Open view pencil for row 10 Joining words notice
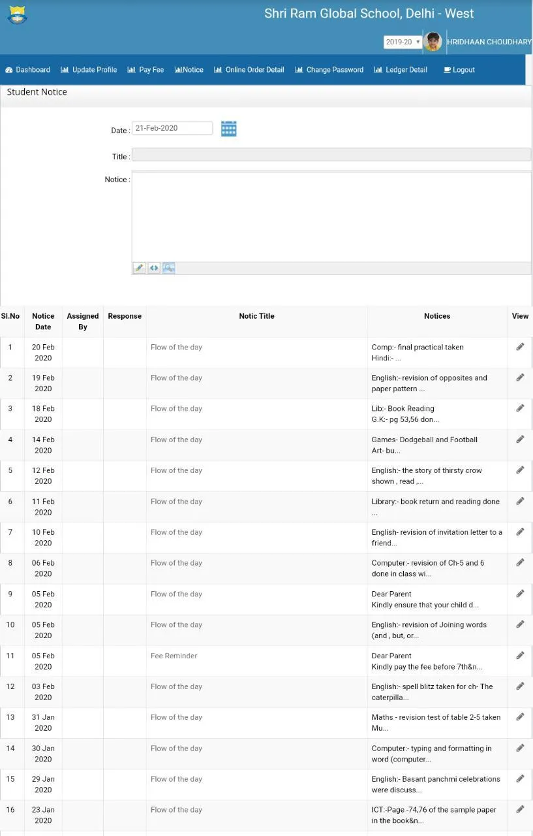Viewport: 533px width, 836px height. click(520, 624)
